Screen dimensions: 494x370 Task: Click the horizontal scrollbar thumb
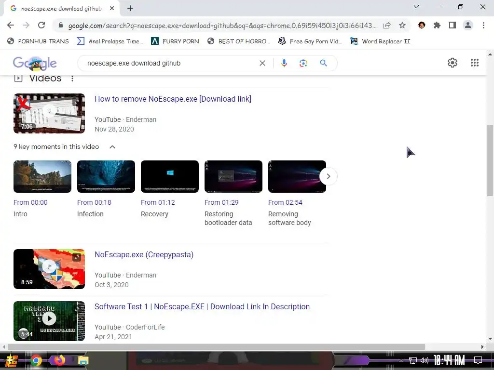pyautogui.click(x=216, y=347)
